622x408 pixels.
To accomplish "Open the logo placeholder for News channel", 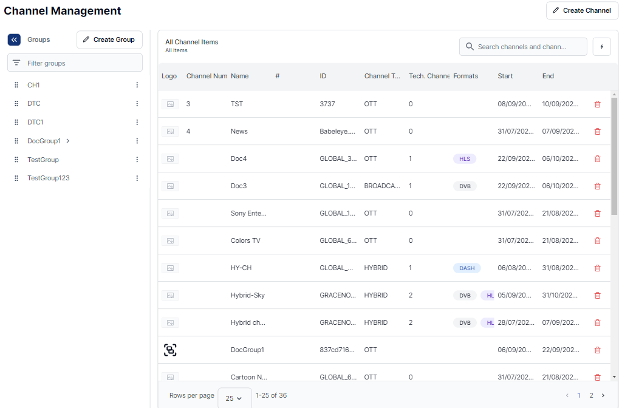I will click(x=170, y=132).
